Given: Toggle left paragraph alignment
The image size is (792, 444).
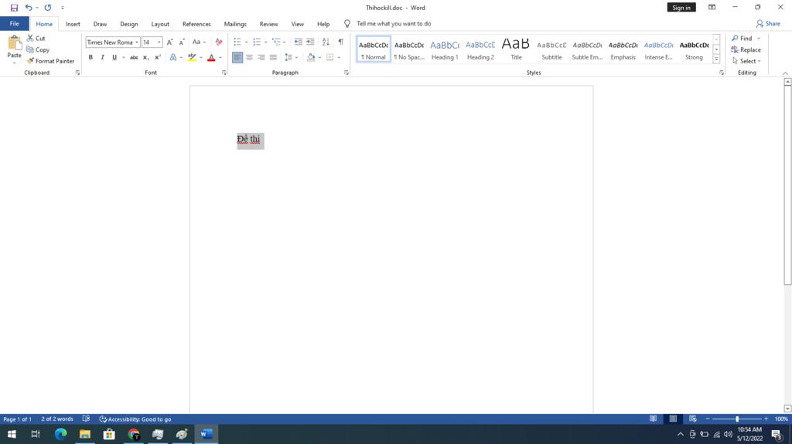Looking at the screenshot, I should (x=237, y=57).
